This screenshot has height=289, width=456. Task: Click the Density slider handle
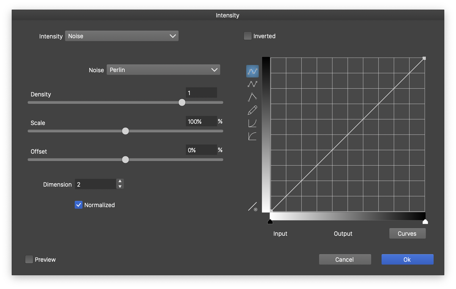tap(182, 102)
